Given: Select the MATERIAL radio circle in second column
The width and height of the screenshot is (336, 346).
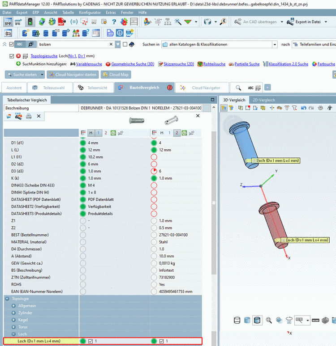Looking at the screenshot, I should [x=154, y=242].
